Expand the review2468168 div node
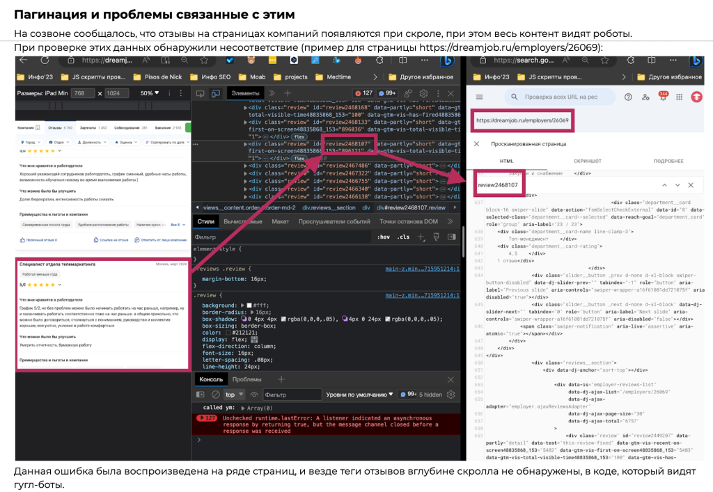713x492 pixels. (x=246, y=108)
